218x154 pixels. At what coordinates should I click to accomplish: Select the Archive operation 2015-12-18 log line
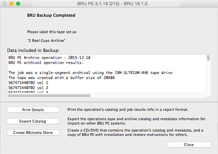coord(49,58)
